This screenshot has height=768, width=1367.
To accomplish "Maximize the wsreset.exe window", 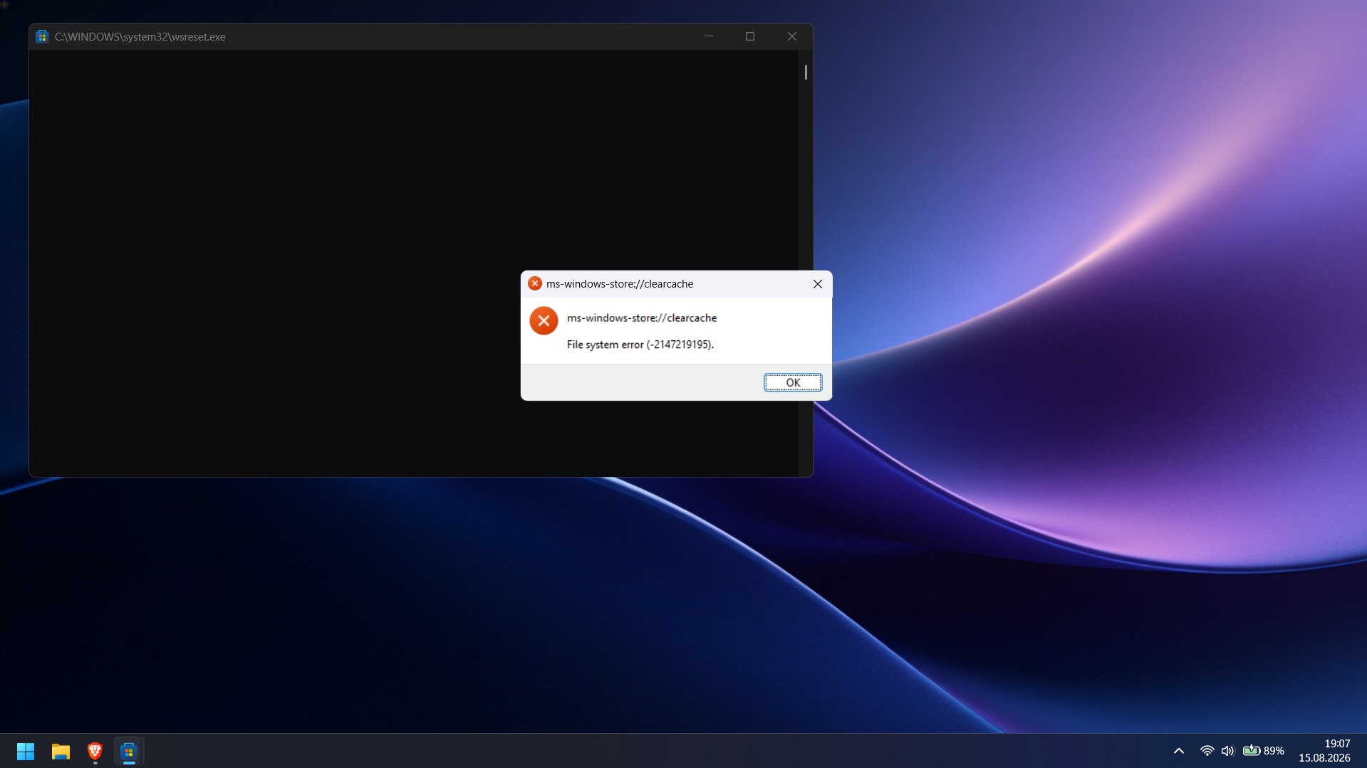I will tap(750, 36).
